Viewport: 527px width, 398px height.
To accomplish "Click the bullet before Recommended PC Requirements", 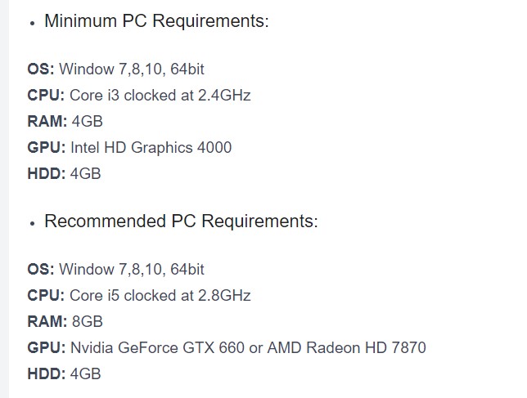I will tap(33, 224).
